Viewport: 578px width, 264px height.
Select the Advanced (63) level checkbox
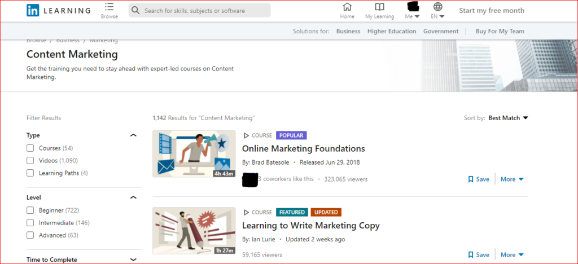[30, 235]
